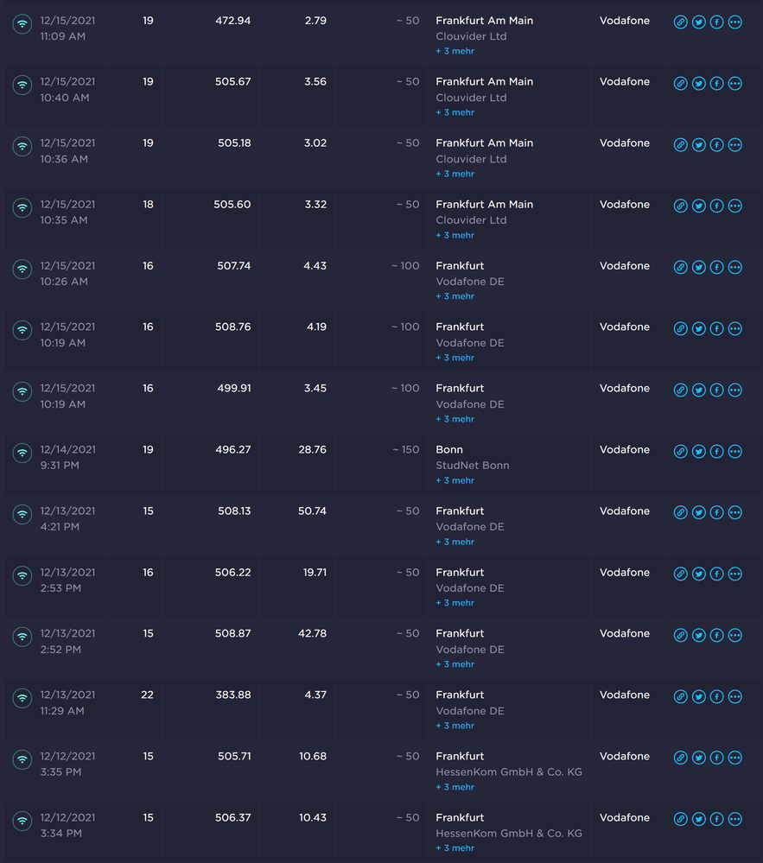Viewport: 763px width, 863px height.
Task: Click the '~ 150' value in the Bonn row
Action: [406, 450]
